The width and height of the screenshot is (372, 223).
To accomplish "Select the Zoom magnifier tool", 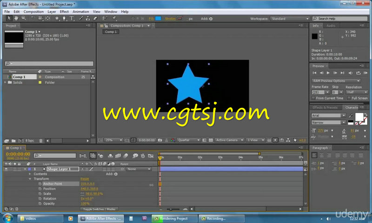I will [x=24, y=18].
